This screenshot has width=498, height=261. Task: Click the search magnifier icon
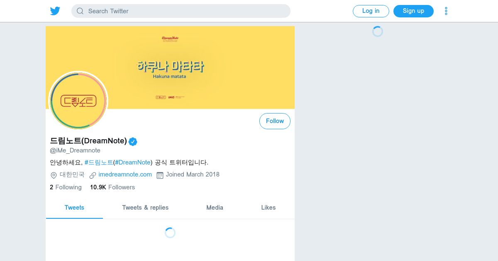coord(80,11)
